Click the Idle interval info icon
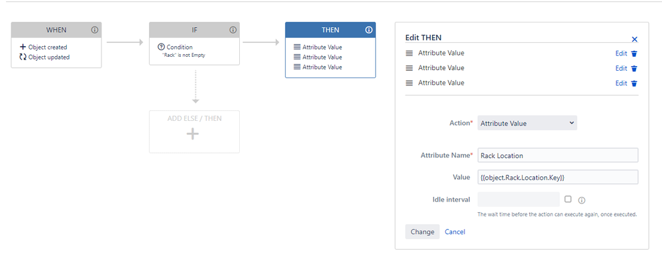Image resolution: width=662 pixels, height=263 pixels. tap(582, 200)
